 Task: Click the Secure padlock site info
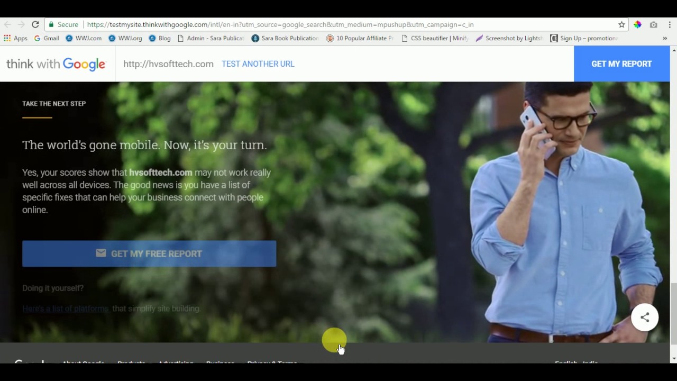(x=63, y=24)
